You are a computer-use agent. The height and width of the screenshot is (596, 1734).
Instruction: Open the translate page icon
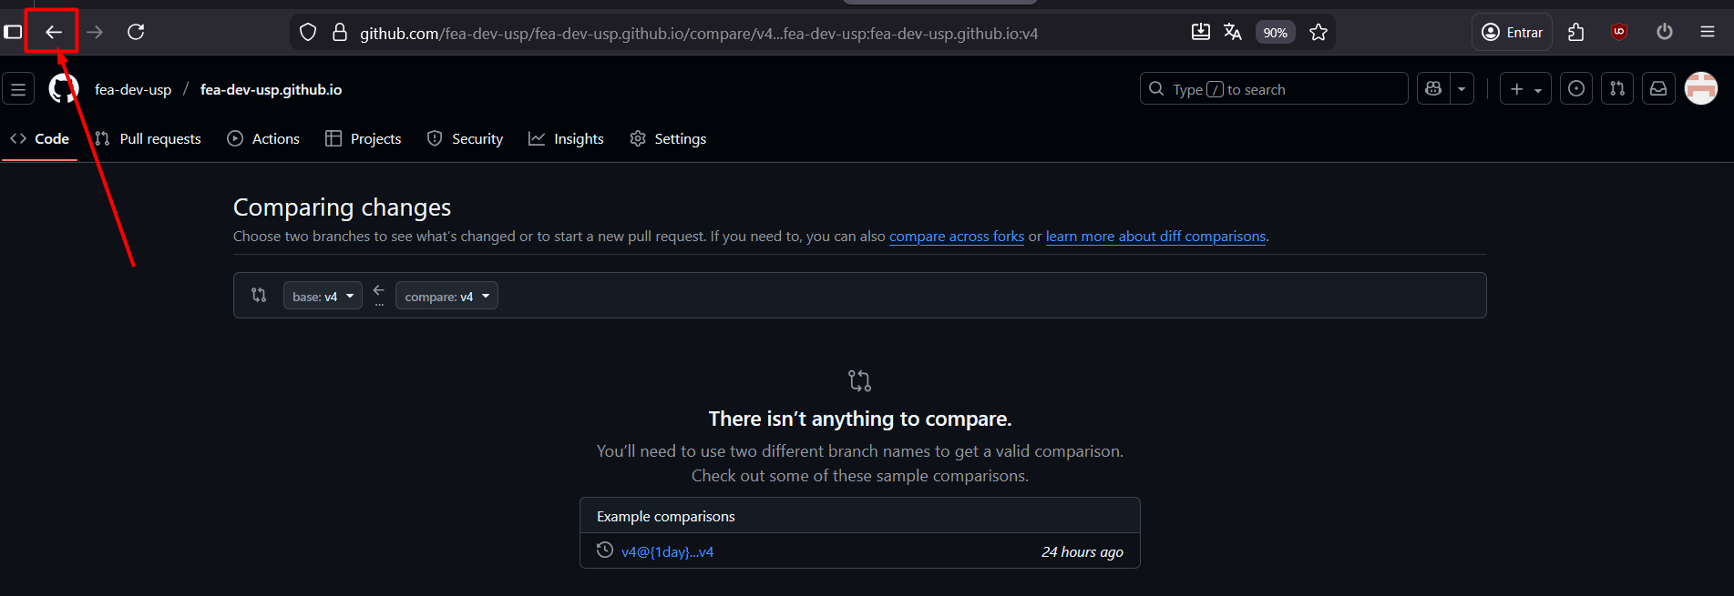[1233, 33]
